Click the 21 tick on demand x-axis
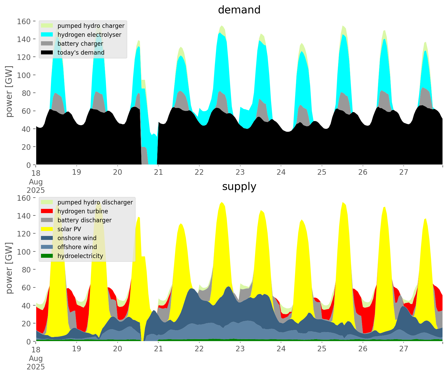Image resolution: width=448 pixels, height=376 pixels. pos(158,172)
